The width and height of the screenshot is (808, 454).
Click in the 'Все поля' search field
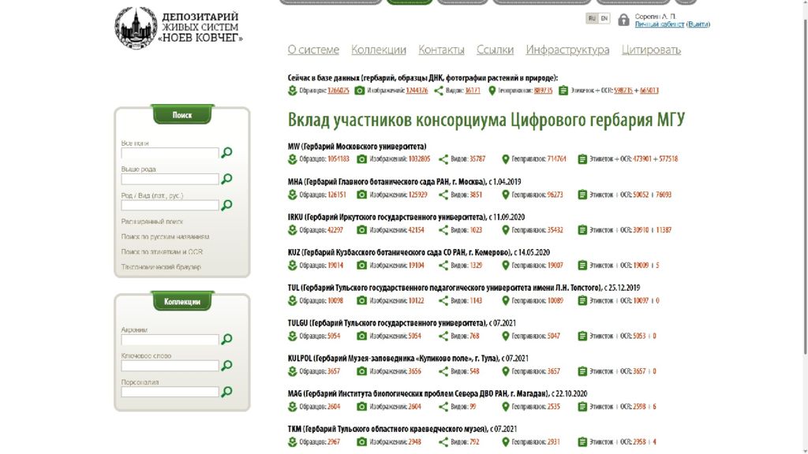(170, 153)
